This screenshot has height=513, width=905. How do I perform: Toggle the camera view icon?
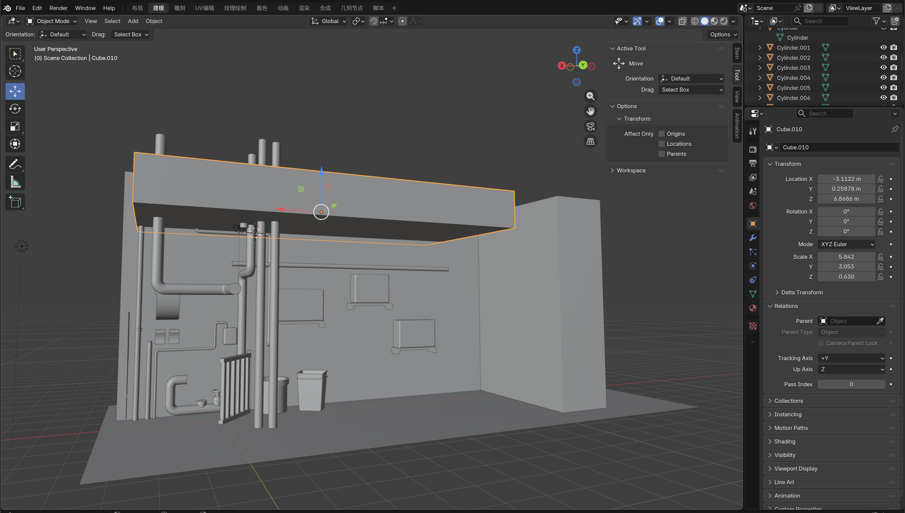coord(590,126)
